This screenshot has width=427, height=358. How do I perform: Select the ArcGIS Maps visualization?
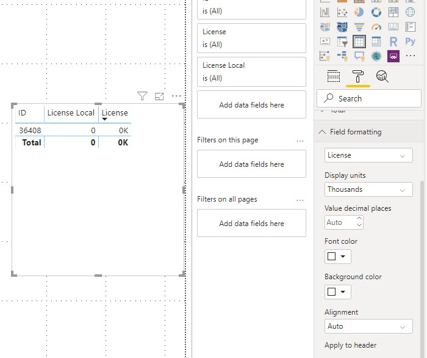tap(376, 56)
